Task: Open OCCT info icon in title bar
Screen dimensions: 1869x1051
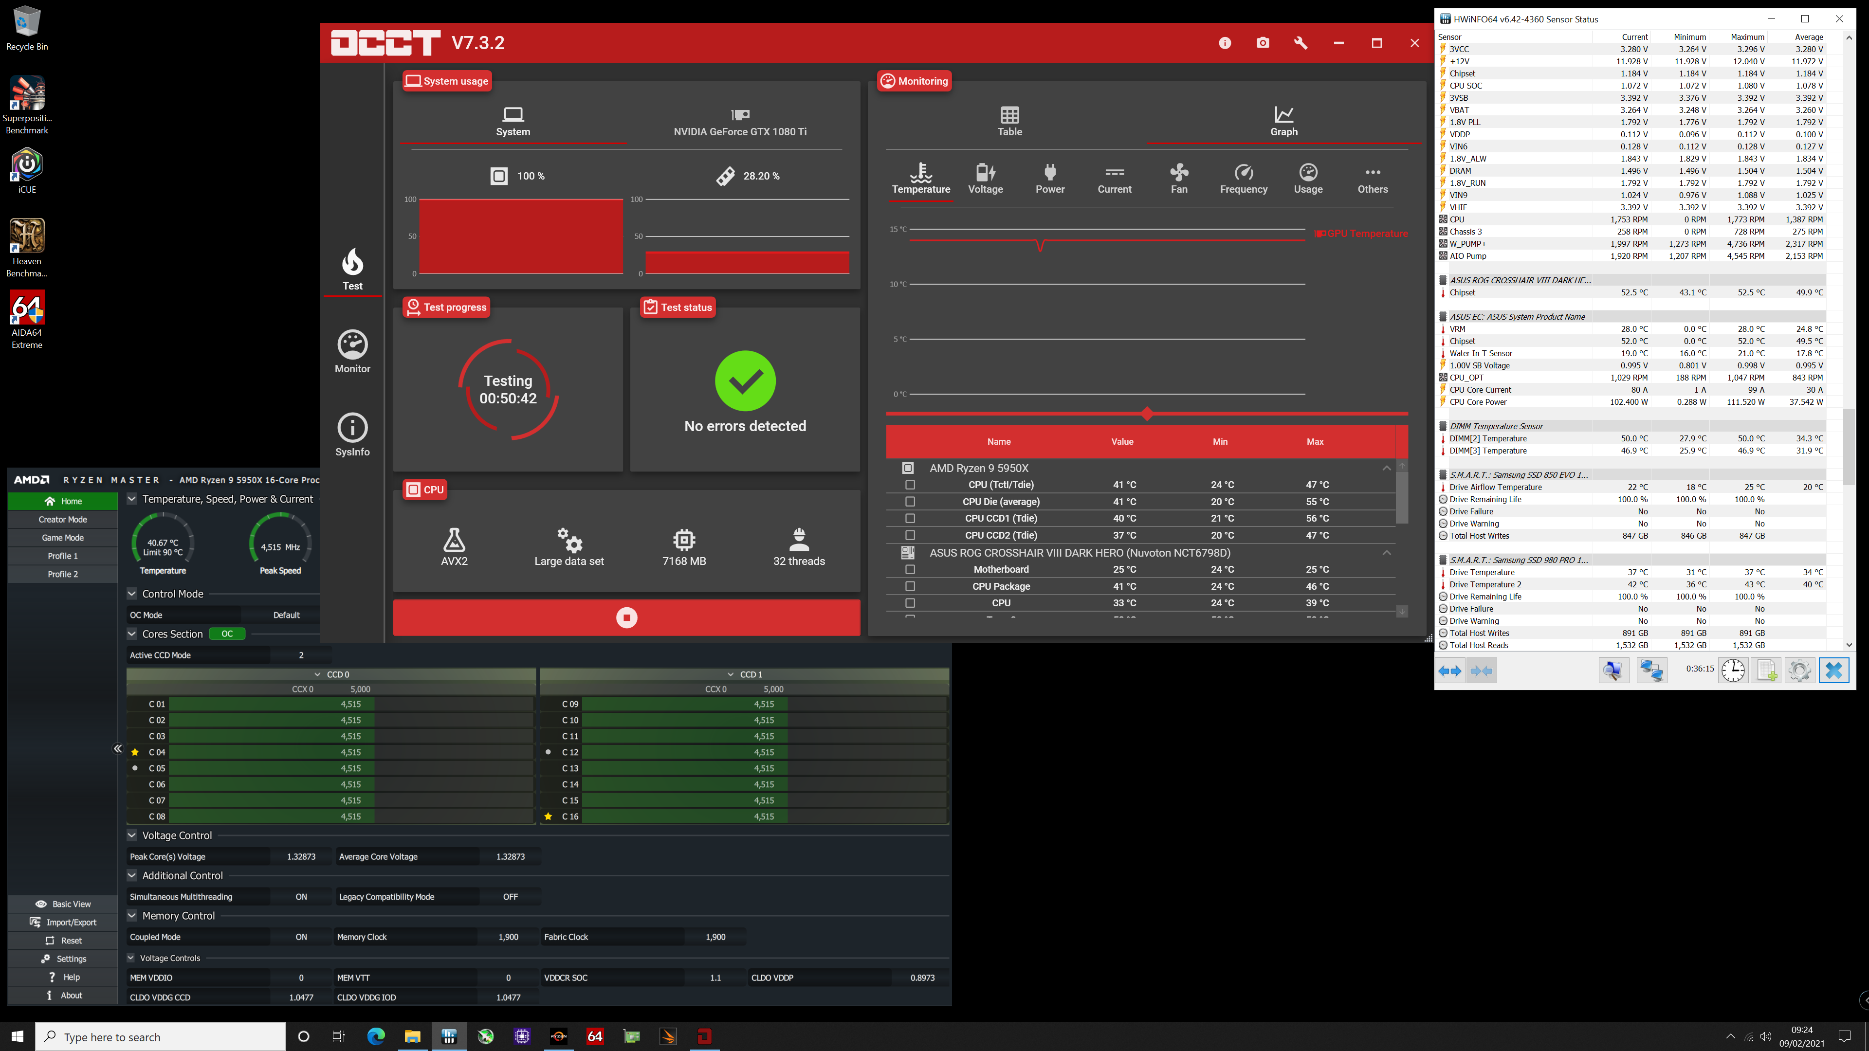Action: [1225, 43]
